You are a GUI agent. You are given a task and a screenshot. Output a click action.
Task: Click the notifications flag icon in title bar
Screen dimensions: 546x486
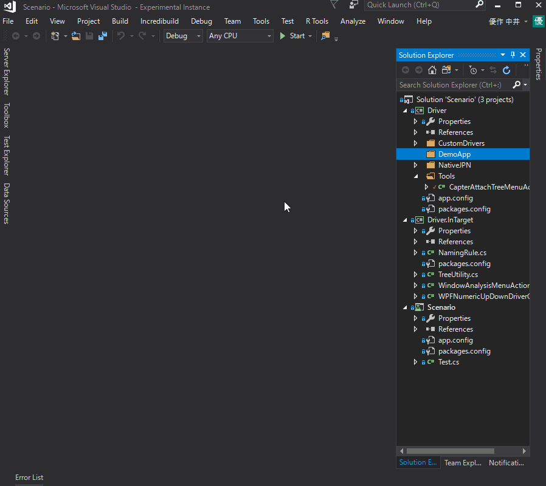(x=334, y=4)
